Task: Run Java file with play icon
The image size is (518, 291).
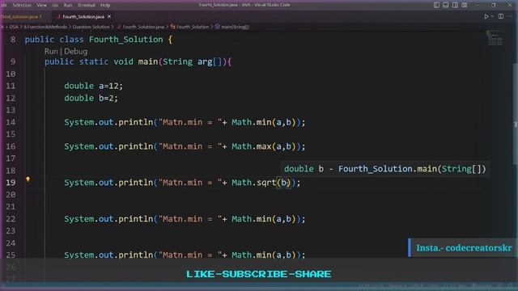Action: click(486, 16)
